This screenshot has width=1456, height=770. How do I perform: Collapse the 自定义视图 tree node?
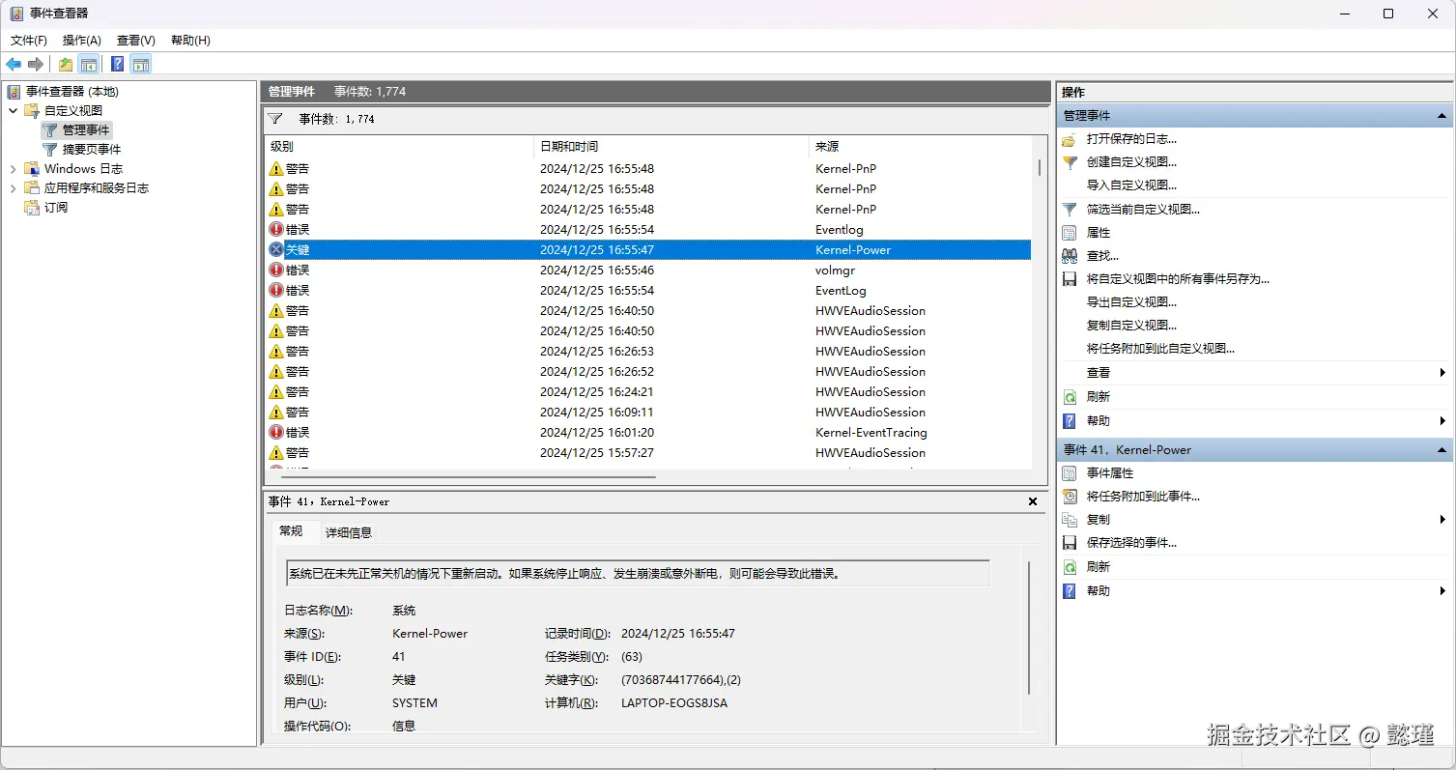pyautogui.click(x=14, y=111)
